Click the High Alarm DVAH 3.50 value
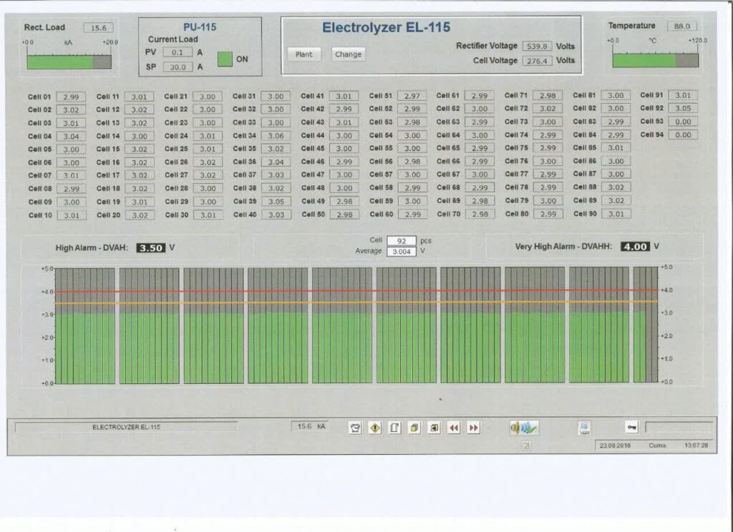The image size is (733, 532). pos(150,247)
